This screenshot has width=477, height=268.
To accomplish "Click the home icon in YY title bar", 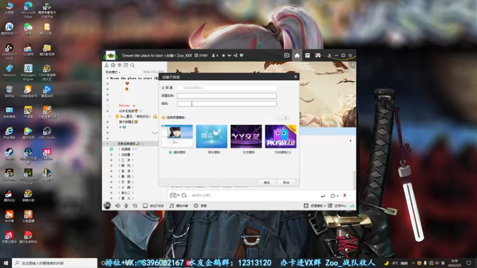I will [297, 55].
